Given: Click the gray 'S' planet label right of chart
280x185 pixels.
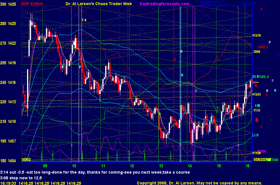Looking at the screenshot, I should pyautogui.click(x=273, y=80).
